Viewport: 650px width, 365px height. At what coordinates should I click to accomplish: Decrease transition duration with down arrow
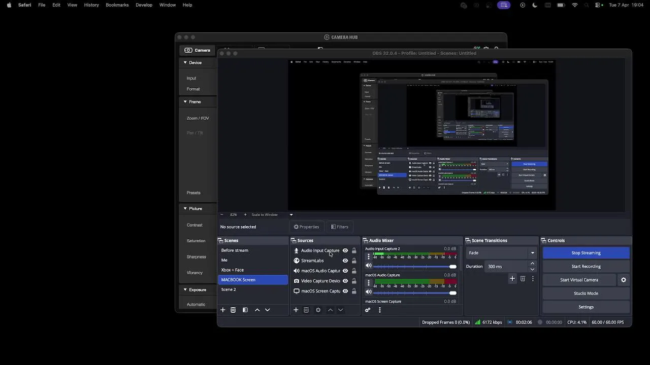(532, 269)
